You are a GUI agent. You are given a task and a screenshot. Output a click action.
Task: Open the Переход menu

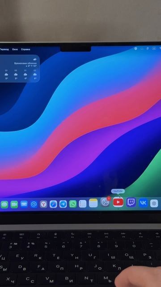pos(4,49)
